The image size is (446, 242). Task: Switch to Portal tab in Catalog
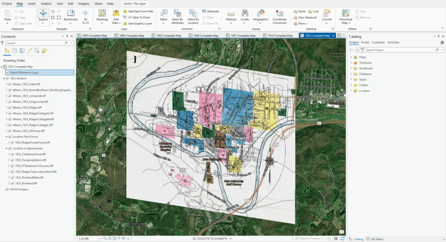point(365,42)
